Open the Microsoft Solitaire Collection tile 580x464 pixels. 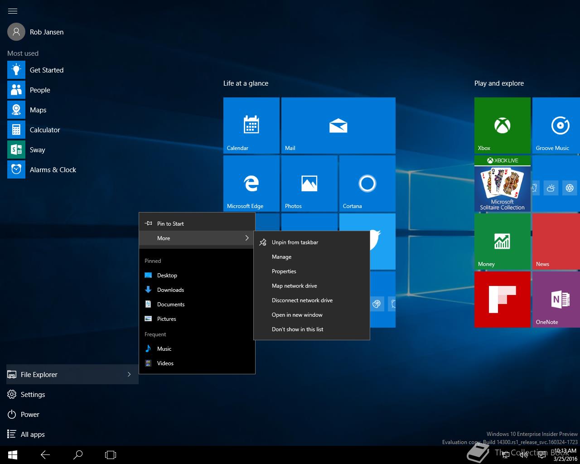coord(503,184)
